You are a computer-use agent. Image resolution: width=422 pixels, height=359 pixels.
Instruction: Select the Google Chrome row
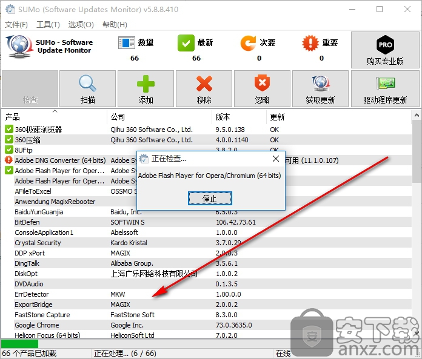pos(206,325)
